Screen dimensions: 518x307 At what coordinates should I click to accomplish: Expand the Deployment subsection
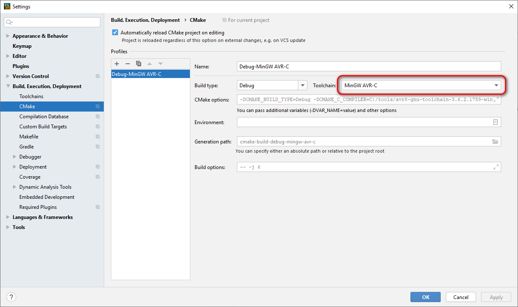pos(15,167)
